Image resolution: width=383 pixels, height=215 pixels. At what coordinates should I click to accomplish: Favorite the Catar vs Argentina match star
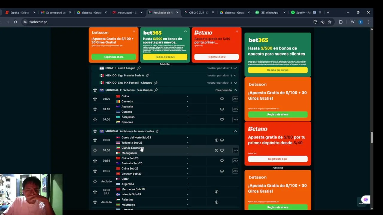pyautogui.click(x=95, y=182)
